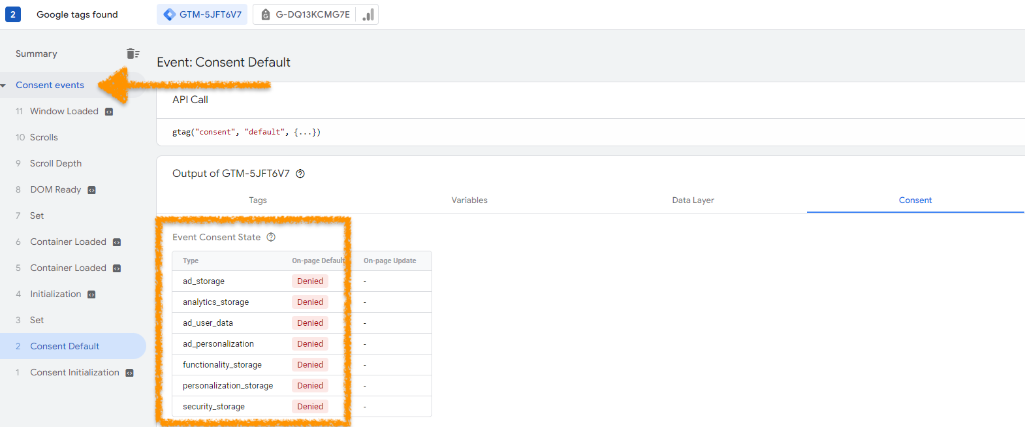Click code icon beside Initialization event

pos(91,294)
